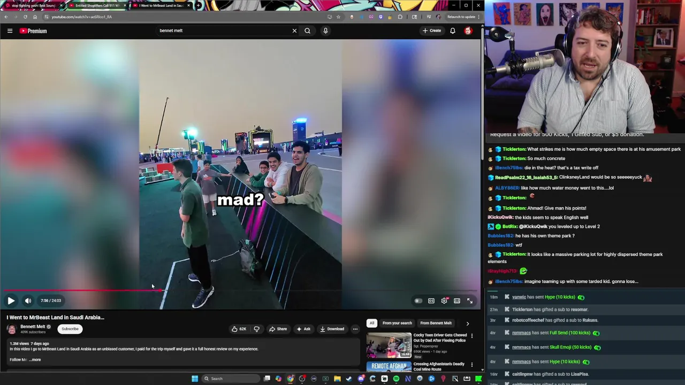Open options for Cocky Teen Driver video
Viewport: 685px width, 385px height.
pos(471,336)
